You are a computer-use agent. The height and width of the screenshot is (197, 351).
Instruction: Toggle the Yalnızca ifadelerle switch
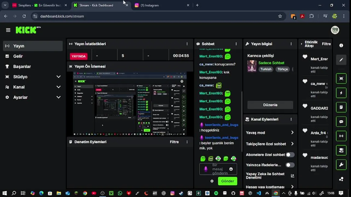[290, 165]
